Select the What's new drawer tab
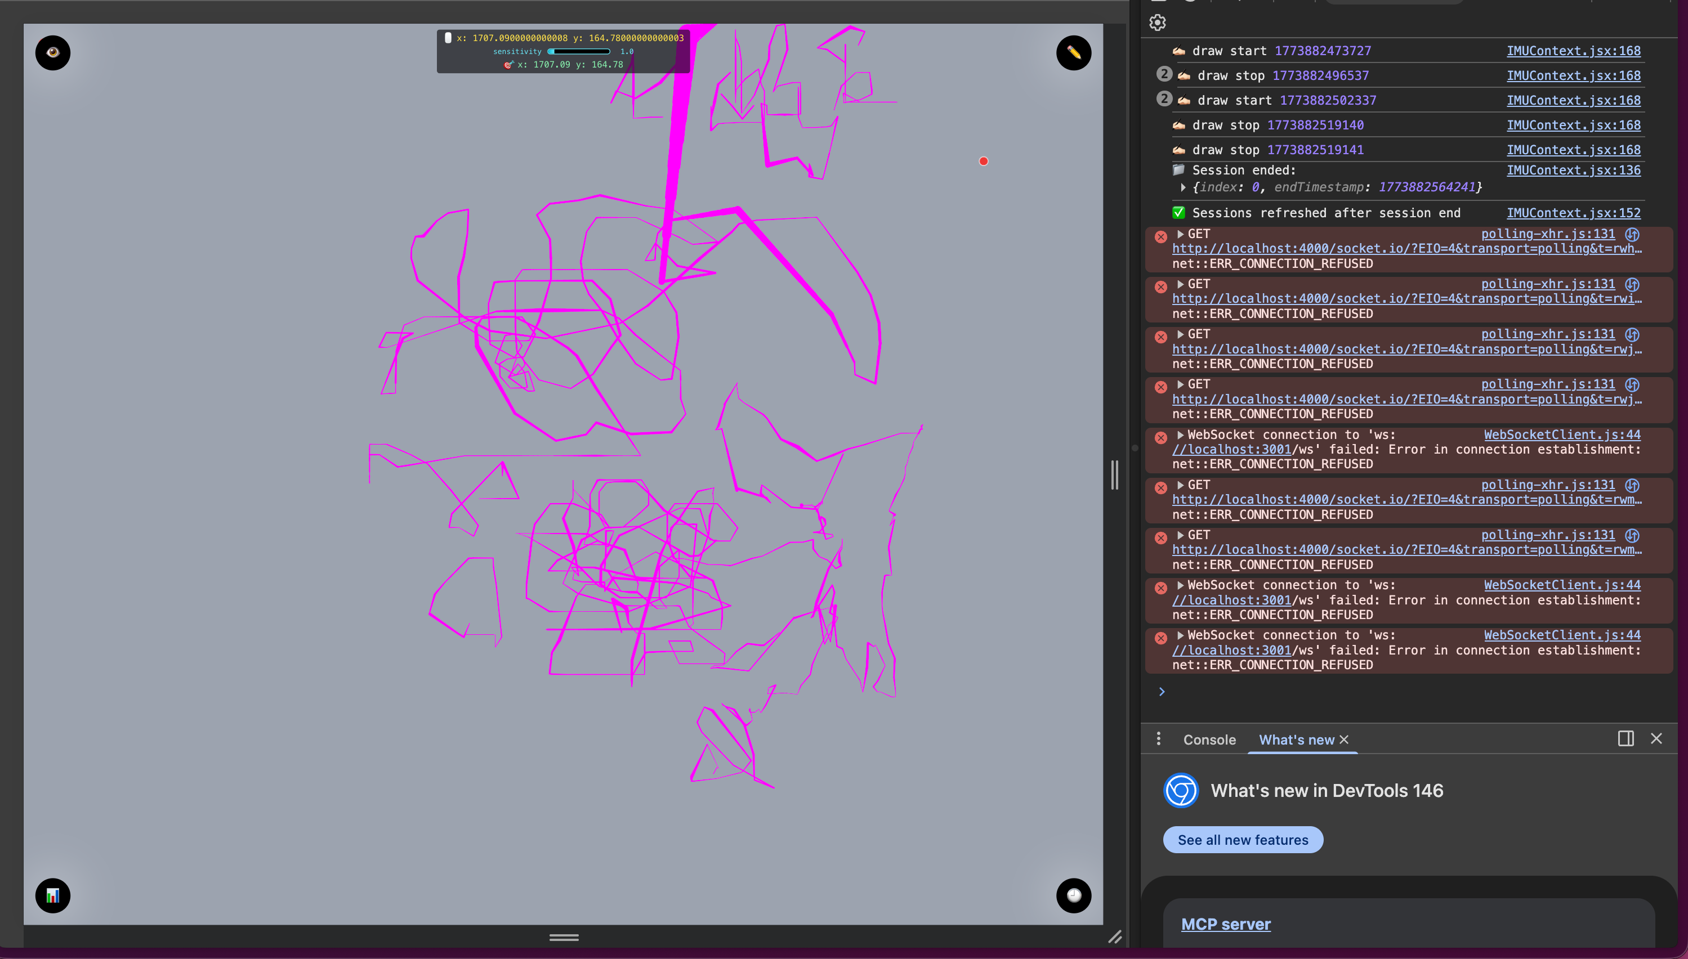This screenshot has height=959, width=1688. 1296,740
